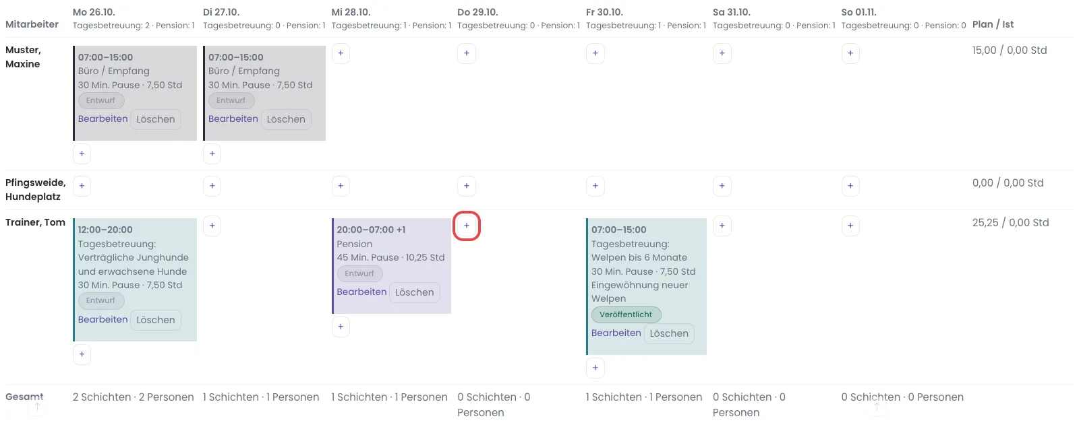Image resolution: width=1079 pixels, height=431 pixels.
Task: Add shift for Pfingsweide, Hundeplatz on Do 29.10.
Action: point(467,186)
